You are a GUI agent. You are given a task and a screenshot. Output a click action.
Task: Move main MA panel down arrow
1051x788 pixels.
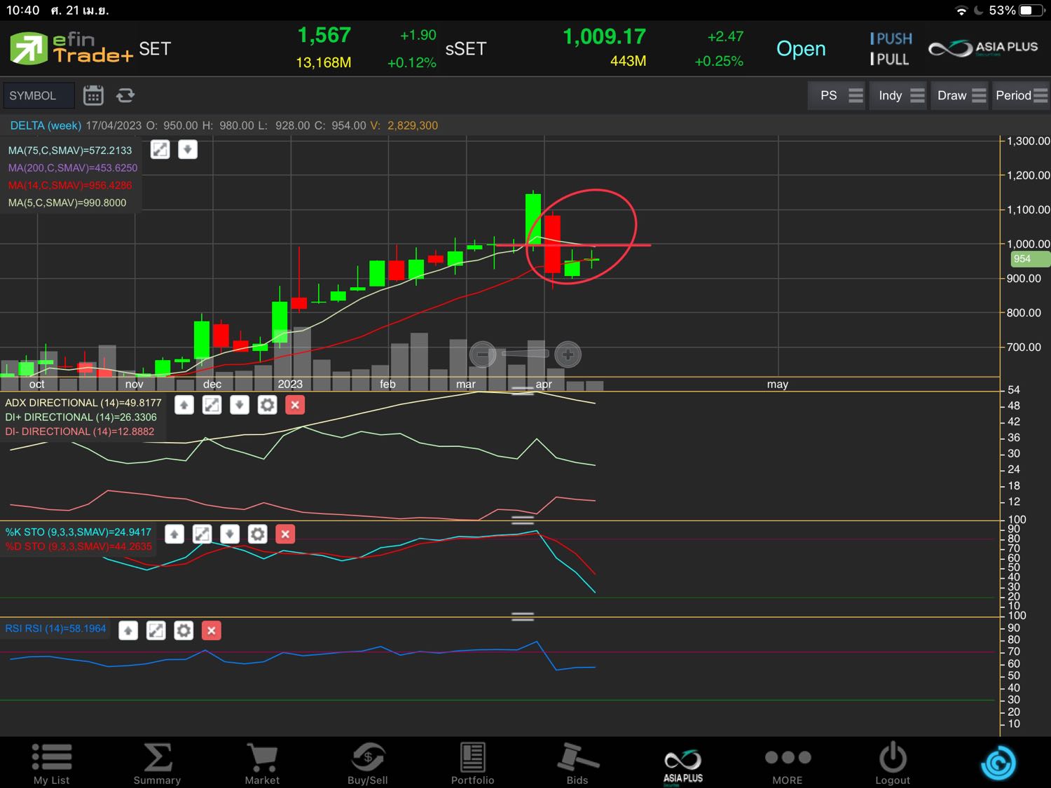point(188,149)
